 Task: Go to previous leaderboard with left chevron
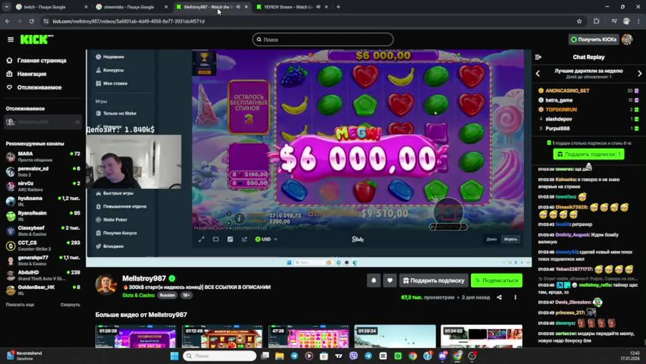(x=538, y=74)
